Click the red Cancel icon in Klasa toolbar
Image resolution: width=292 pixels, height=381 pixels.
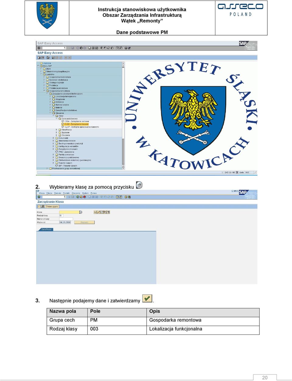(x=85, y=197)
